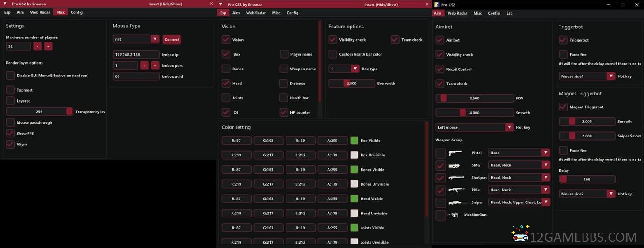644x248 pixels.
Task: Click the Aimbot FOV slider
Action: click(x=474, y=98)
